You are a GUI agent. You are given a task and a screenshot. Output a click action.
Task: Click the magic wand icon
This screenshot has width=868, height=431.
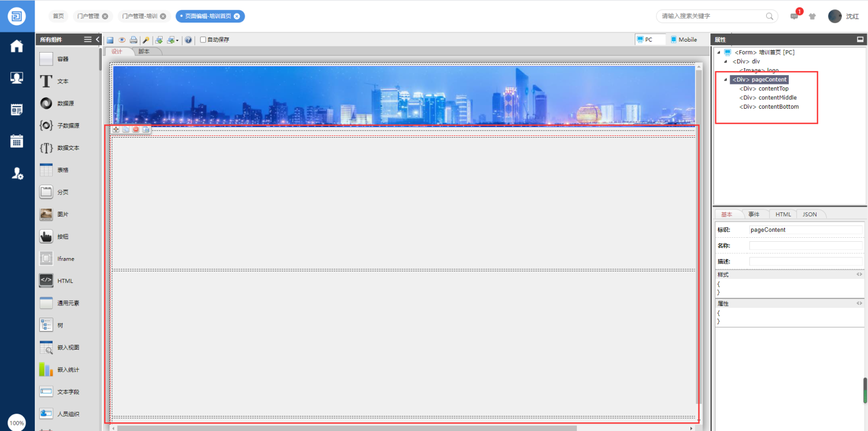tap(146, 40)
